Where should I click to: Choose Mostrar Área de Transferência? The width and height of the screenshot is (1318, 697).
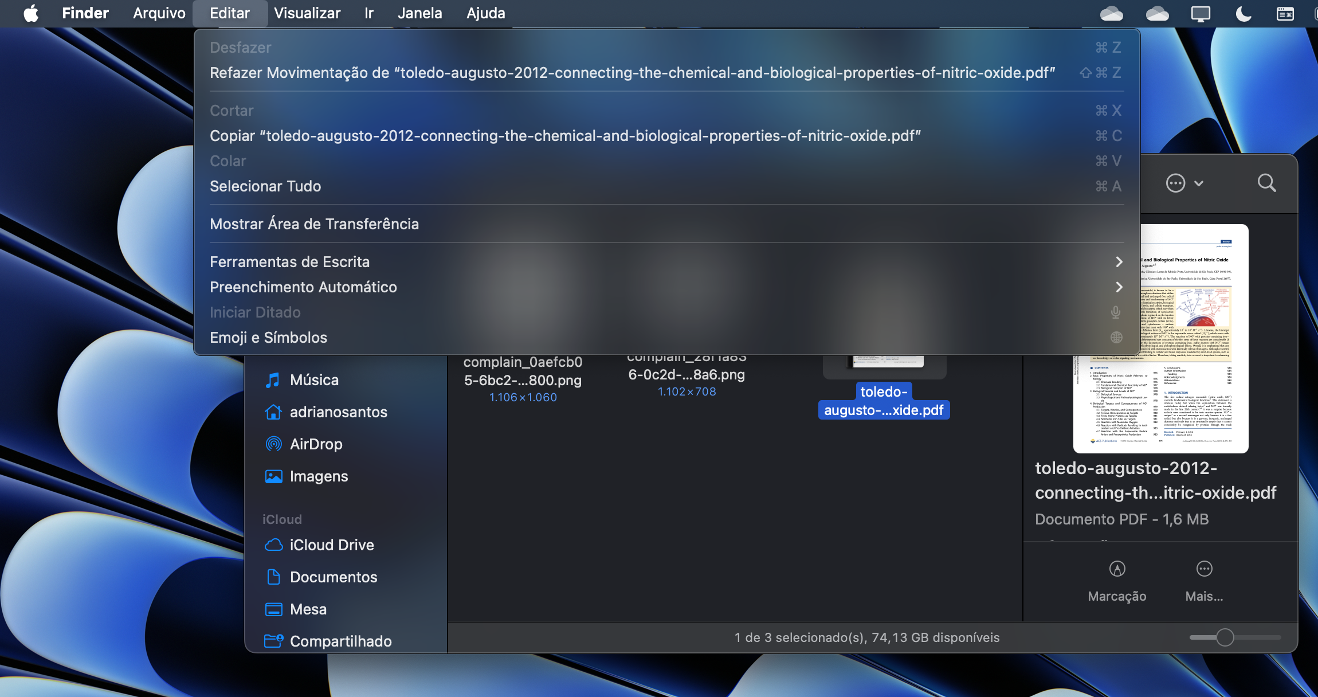pos(314,224)
